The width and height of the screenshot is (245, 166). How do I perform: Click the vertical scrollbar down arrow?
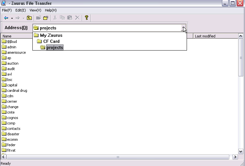pyautogui.click(x=241, y=151)
